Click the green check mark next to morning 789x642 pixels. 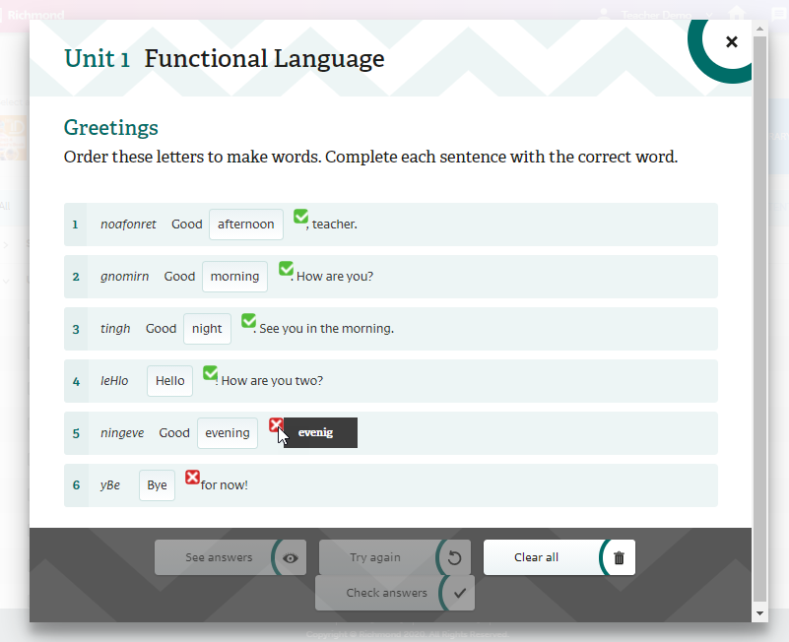tap(286, 268)
